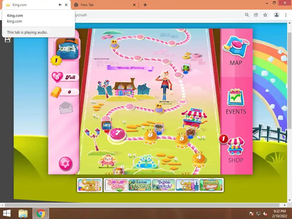The width and height of the screenshot is (292, 219).
Task: Mute the King.com tab audio
Action: coord(60,5)
